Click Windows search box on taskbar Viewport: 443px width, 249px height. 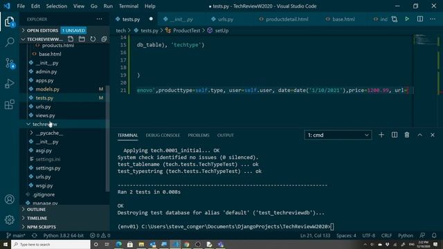(x=51, y=244)
